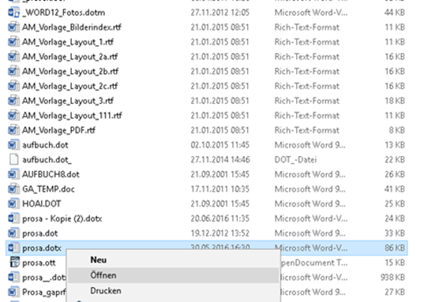This screenshot has width=435, height=302.
Task: Select the file name AM_Vorlage_Layout_1.rtf
Action: tap(68, 42)
